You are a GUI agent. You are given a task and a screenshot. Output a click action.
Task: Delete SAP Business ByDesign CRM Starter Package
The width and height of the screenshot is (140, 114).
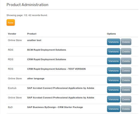126,109
